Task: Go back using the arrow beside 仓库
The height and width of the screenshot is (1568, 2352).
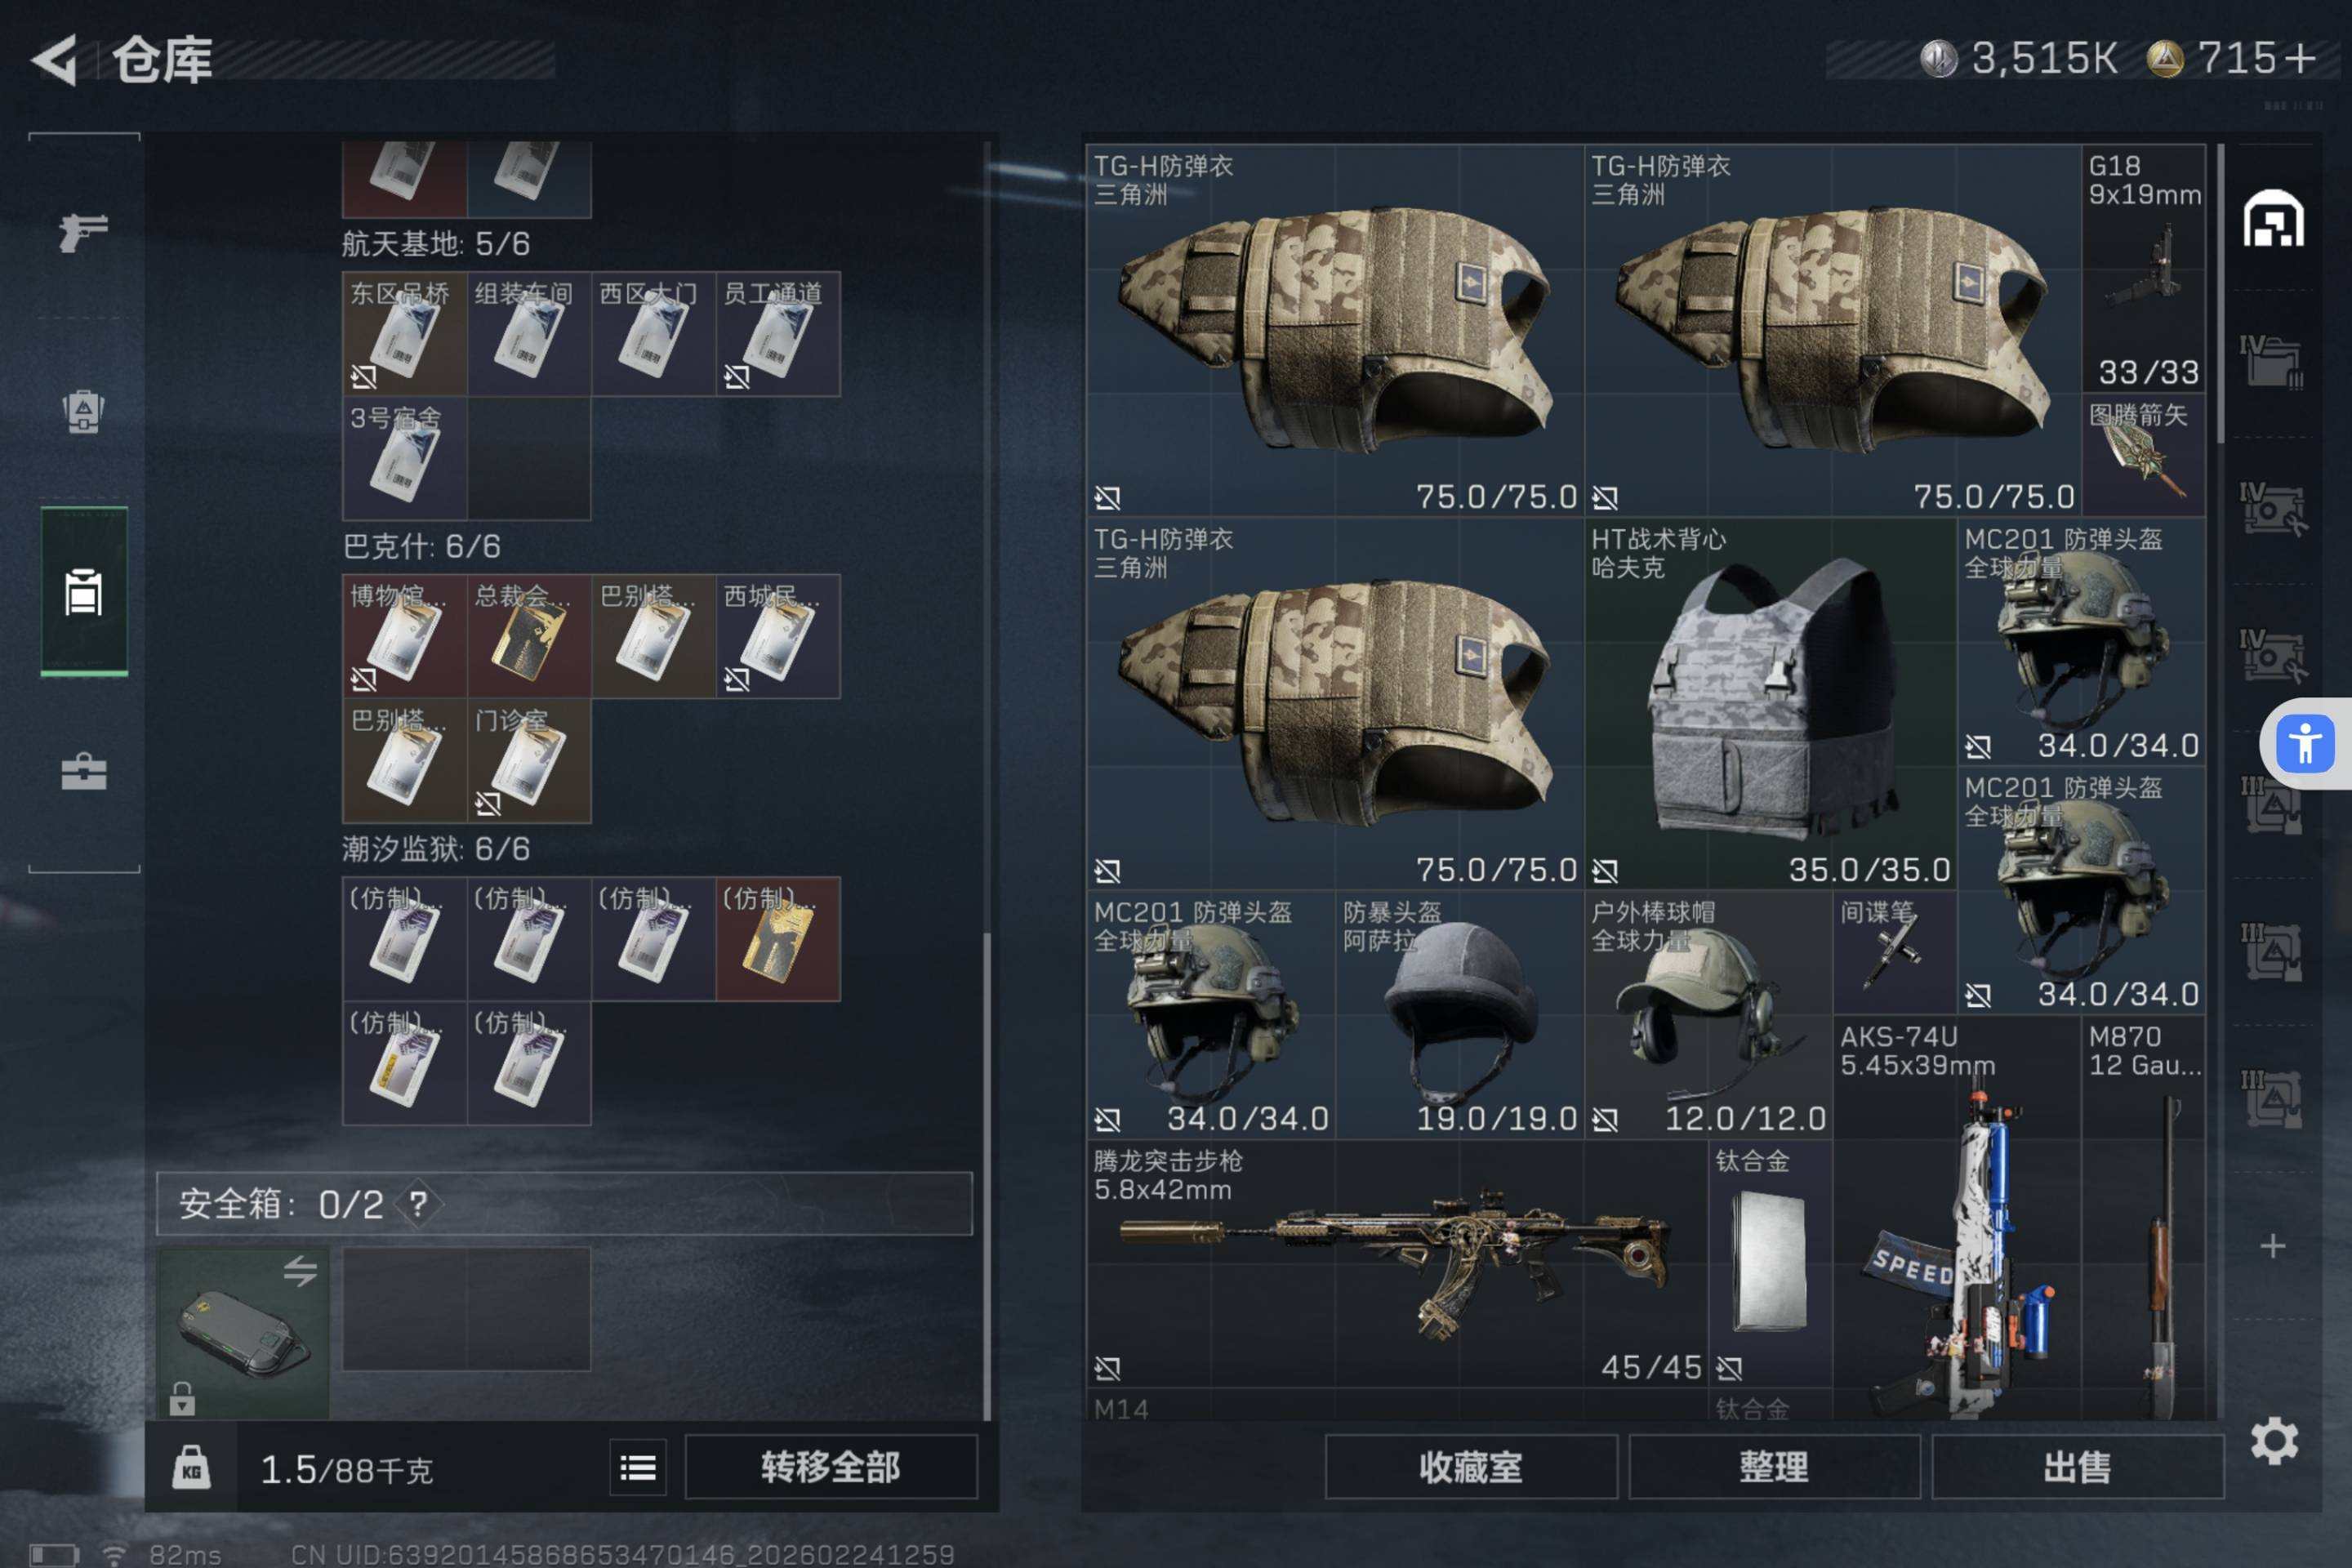Action: (55, 60)
